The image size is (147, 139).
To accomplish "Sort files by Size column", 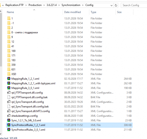I will tap(119, 12).
